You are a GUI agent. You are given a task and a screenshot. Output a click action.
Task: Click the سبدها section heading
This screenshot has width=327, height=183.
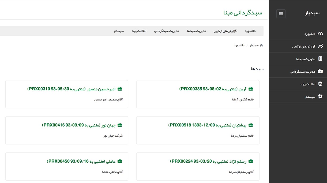pyautogui.click(x=257, y=69)
